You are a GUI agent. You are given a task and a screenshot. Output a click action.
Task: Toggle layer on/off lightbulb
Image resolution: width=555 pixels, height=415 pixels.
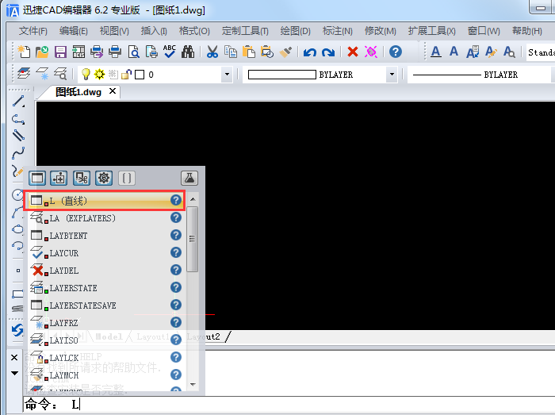click(86, 74)
